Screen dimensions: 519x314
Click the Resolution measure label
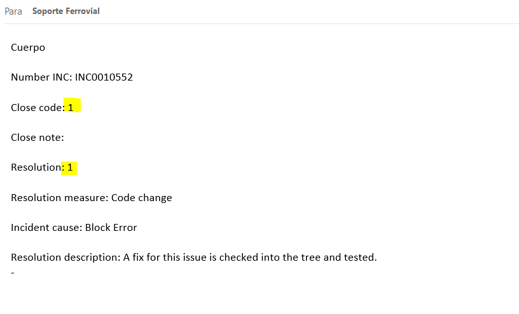(x=60, y=198)
